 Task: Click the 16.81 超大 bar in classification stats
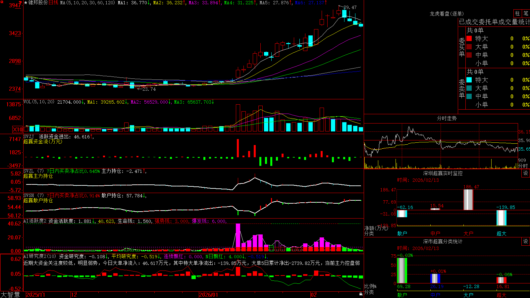[502, 280]
